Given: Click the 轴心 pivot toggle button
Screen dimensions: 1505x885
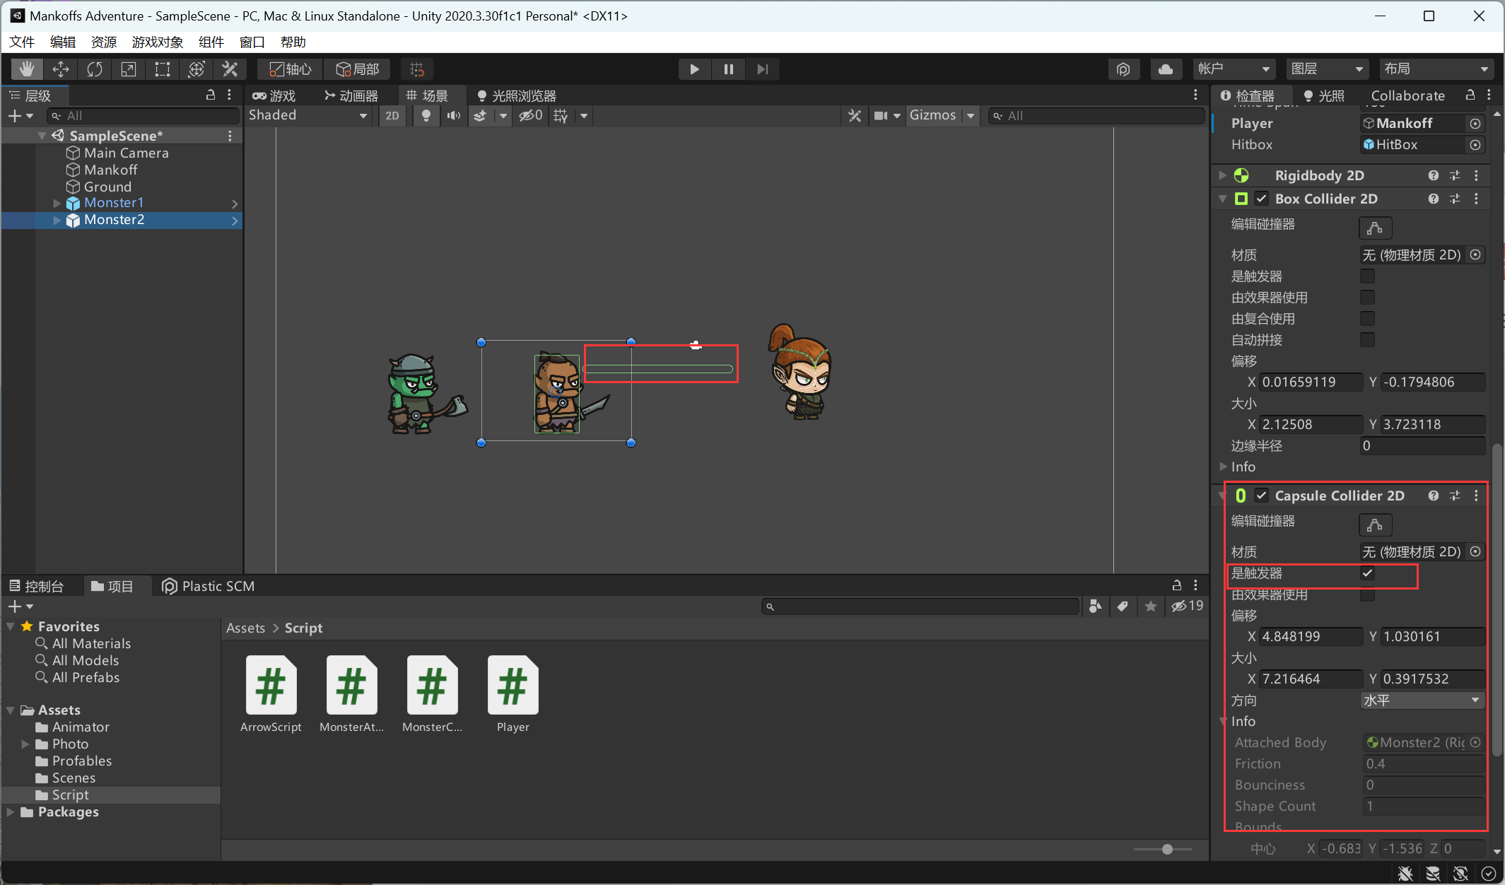Looking at the screenshot, I should [x=291, y=69].
